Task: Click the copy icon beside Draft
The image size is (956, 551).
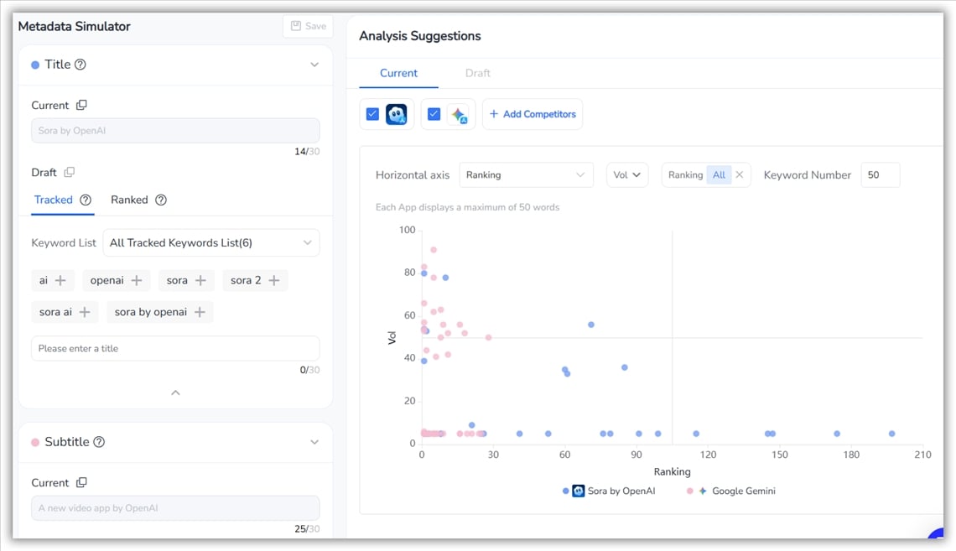Action: (x=70, y=172)
